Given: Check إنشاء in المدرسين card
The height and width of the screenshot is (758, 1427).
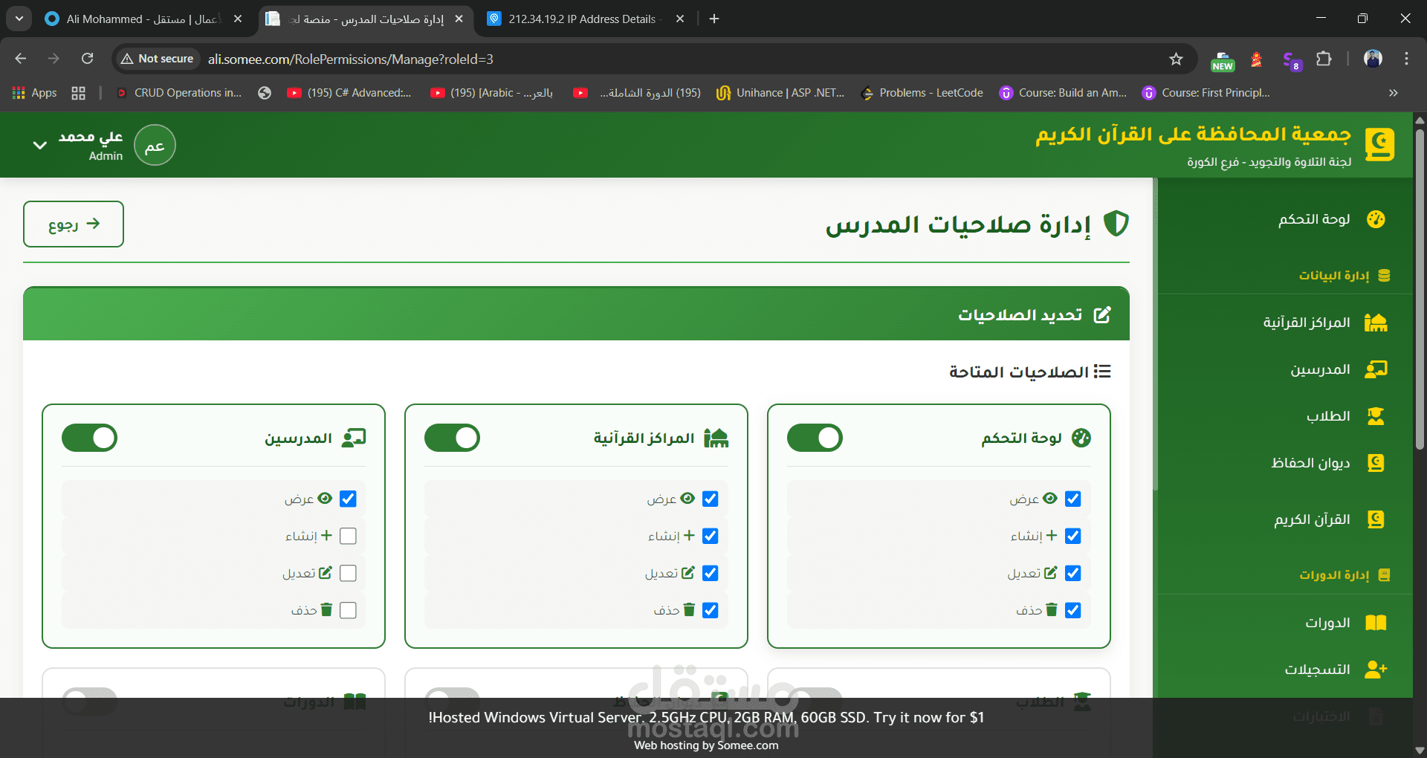Looking at the screenshot, I should (x=348, y=536).
